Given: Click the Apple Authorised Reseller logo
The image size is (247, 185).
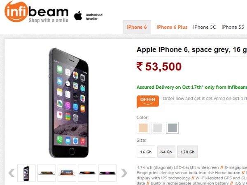Looking at the screenshot, I should click(x=88, y=16).
